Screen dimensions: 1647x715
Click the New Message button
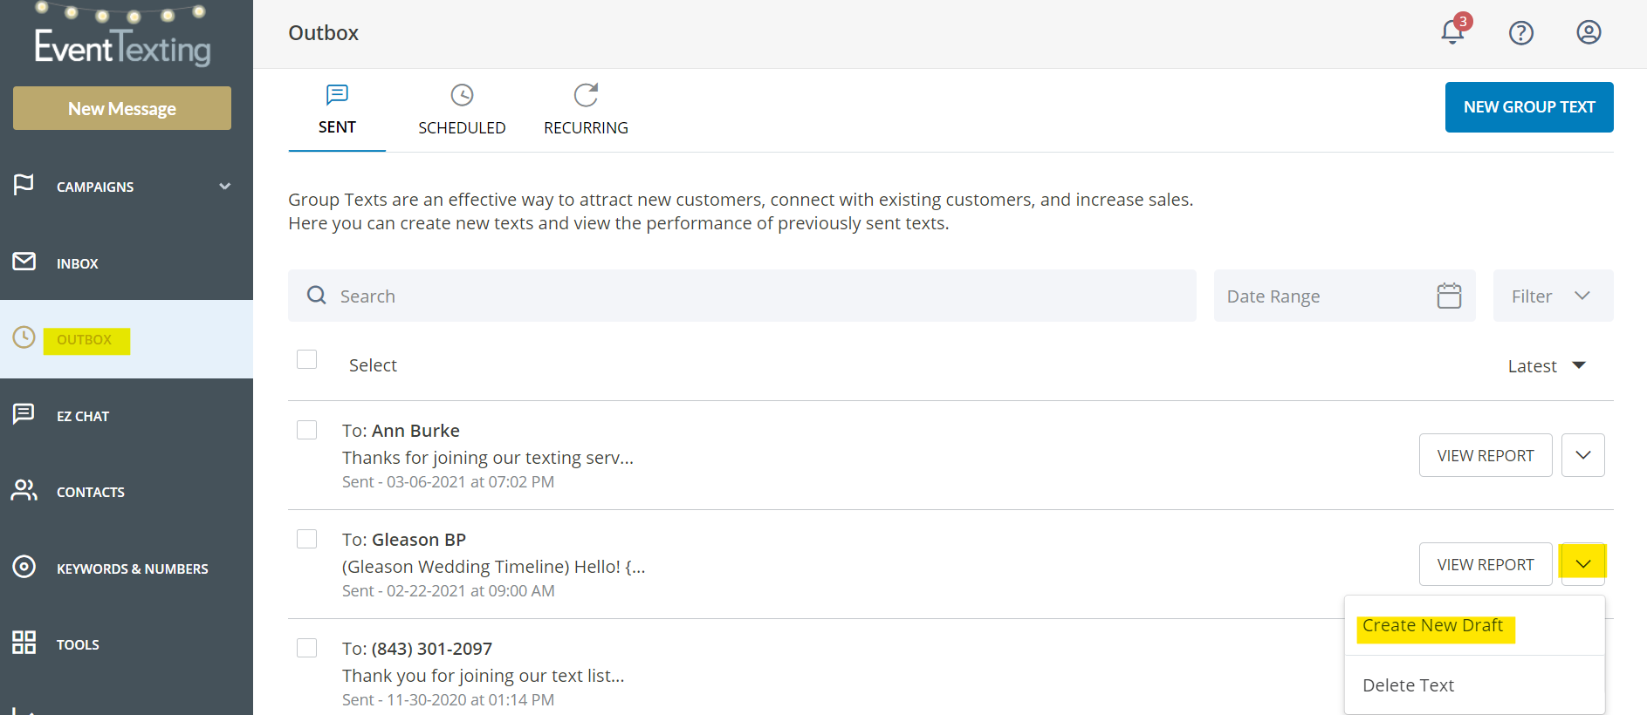122,108
